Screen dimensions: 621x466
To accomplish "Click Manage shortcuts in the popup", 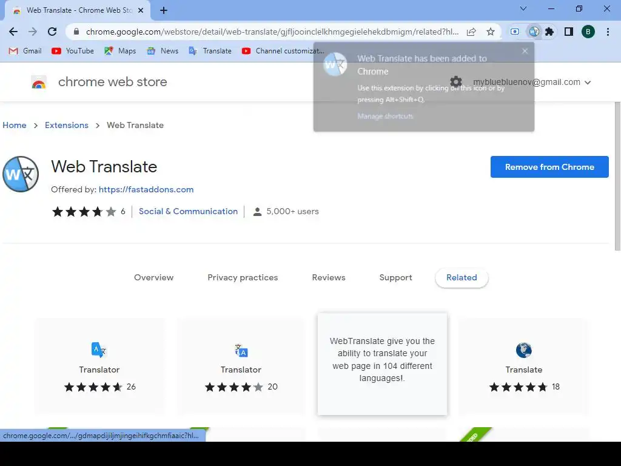I will (385, 116).
